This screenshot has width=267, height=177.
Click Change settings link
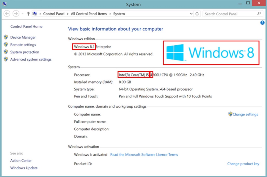click(x=245, y=114)
